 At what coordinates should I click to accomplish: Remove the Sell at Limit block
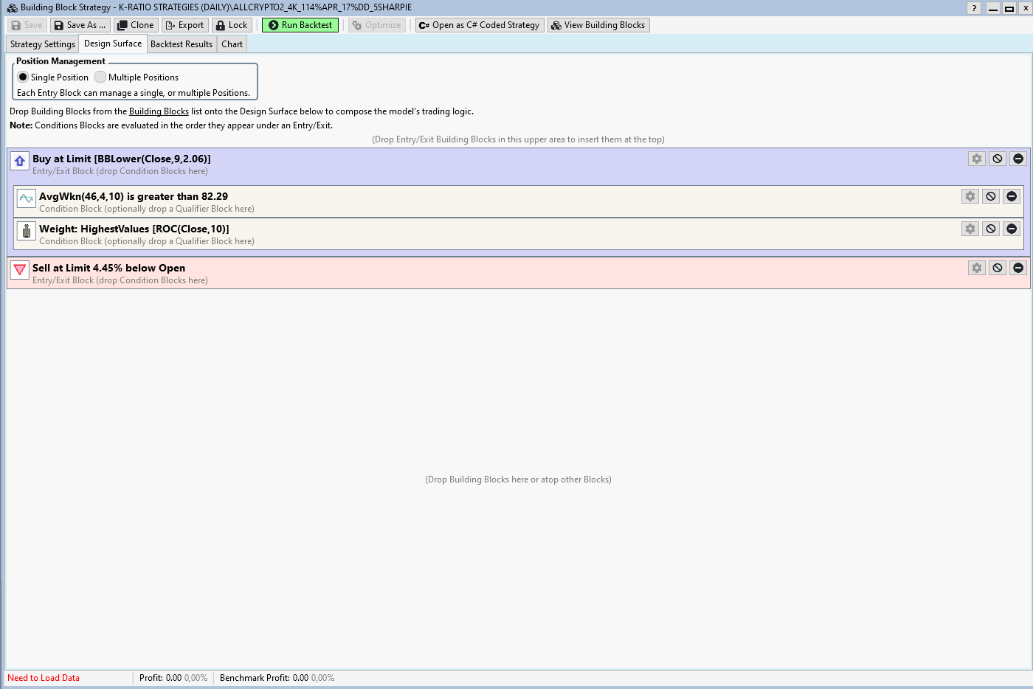click(1018, 268)
